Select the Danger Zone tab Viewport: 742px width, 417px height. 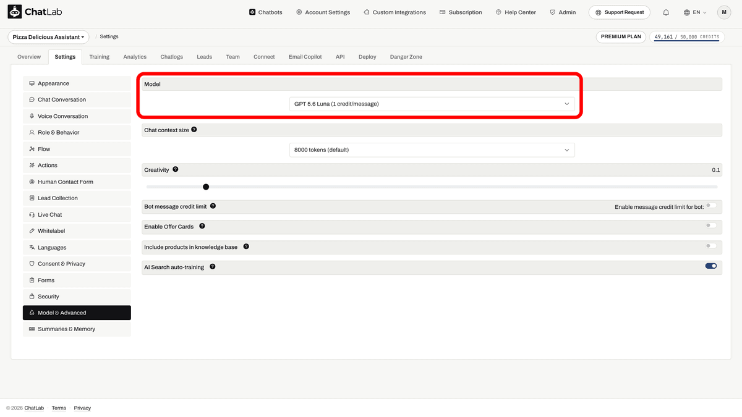click(x=406, y=57)
